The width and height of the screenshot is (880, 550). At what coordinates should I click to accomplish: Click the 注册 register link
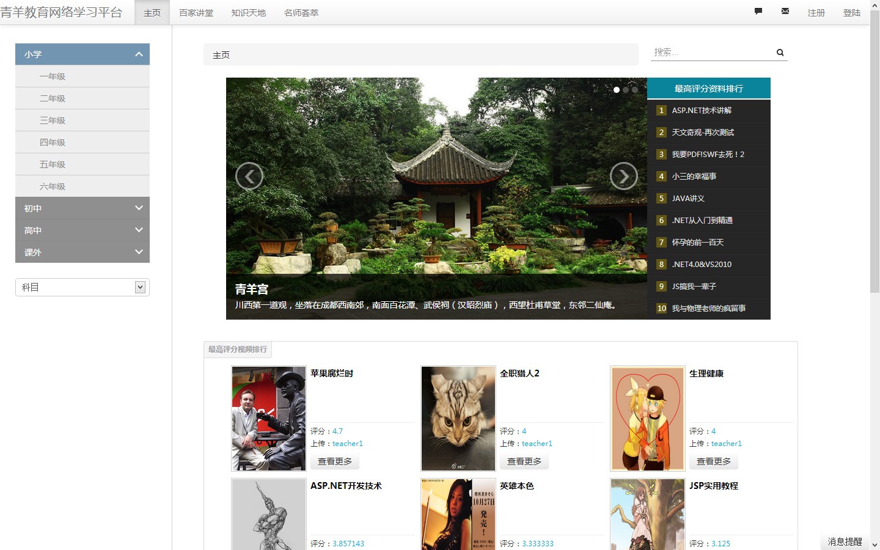[x=816, y=13]
